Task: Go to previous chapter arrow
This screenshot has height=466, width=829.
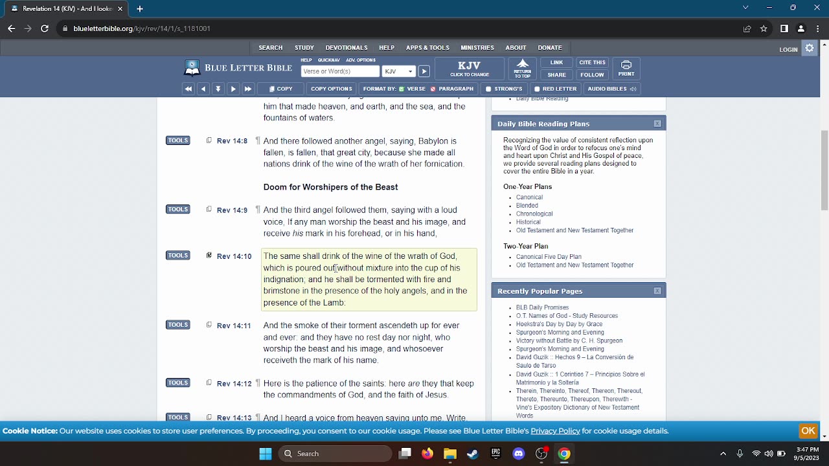Action: click(203, 89)
